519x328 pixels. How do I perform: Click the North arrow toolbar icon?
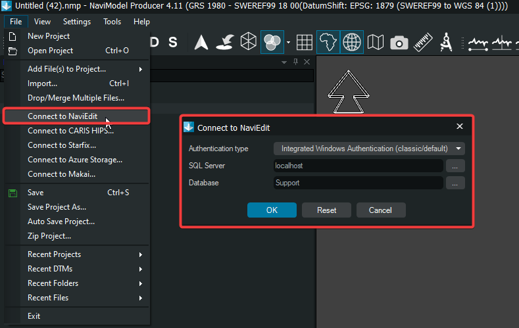click(x=201, y=42)
